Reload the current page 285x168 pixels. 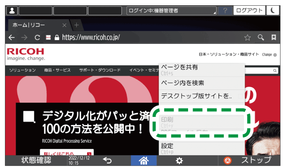coord(37,38)
